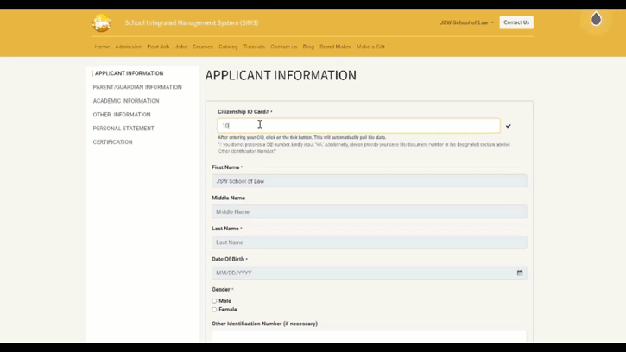Click the droplet icon in top right corner

pyautogui.click(x=596, y=20)
